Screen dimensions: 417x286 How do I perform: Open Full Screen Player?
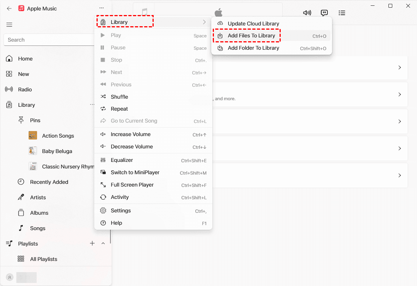(153, 185)
